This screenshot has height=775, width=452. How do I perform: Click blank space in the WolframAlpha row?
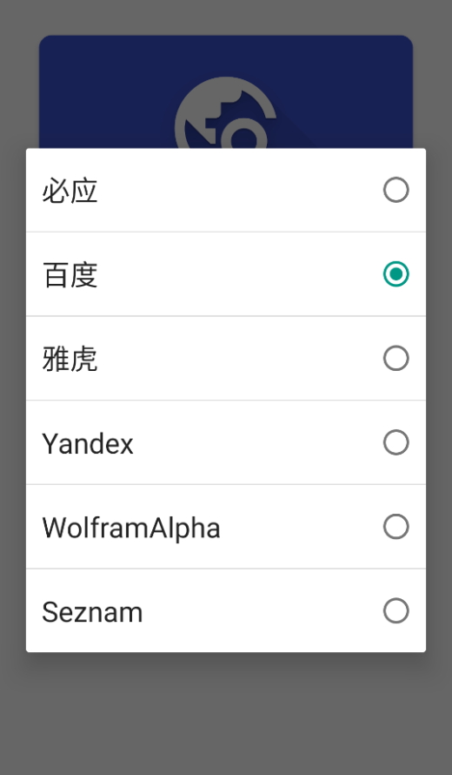[x=301, y=527]
